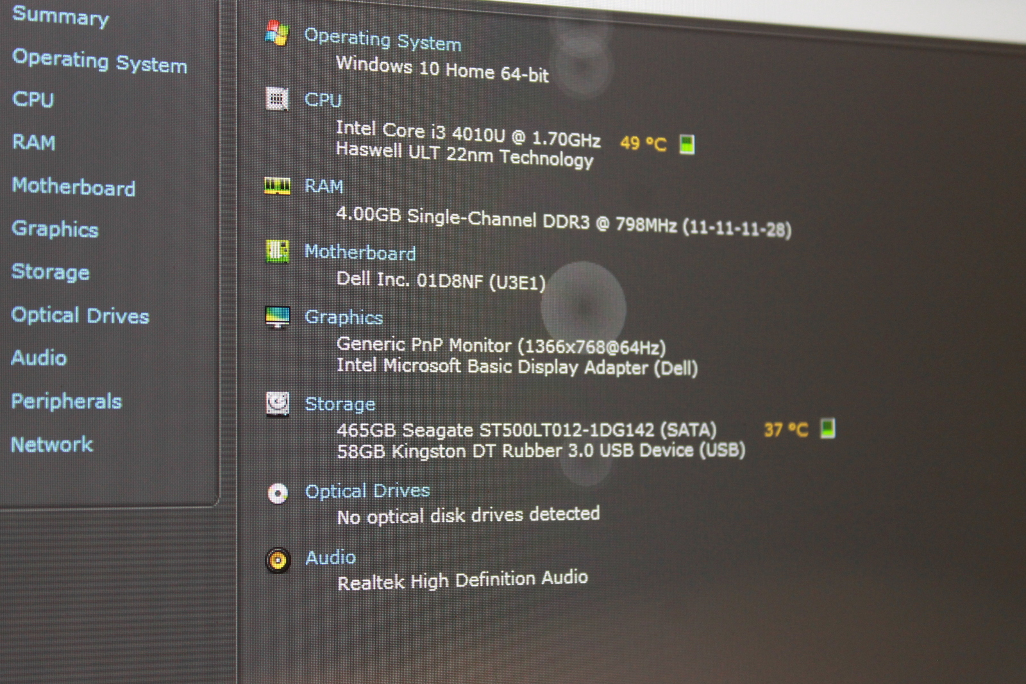This screenshot has width=1026, height=684.
Task: Open the Graphics heading link in summary
Action: click(x=344, y=317)
